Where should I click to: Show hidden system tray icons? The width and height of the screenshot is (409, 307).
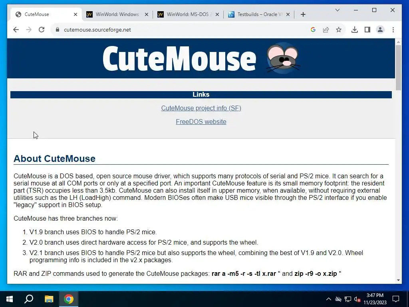pyautogui.click(x=329, y=299)
